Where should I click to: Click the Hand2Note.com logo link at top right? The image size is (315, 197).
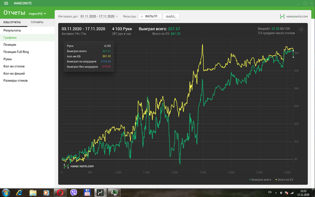(x=294, y=17)
